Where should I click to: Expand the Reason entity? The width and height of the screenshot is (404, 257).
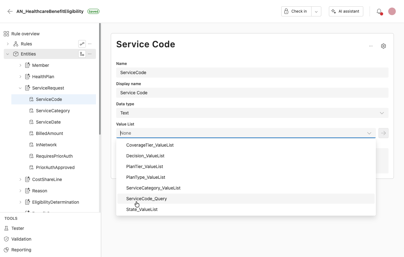21,191
